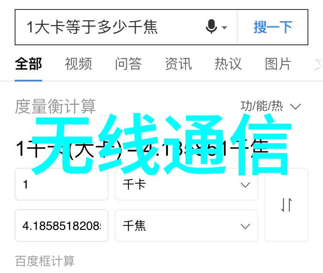The image size is (323, 273).
Task: Swap units with the up-down arrows icon
Action: [x=286, y=205]
